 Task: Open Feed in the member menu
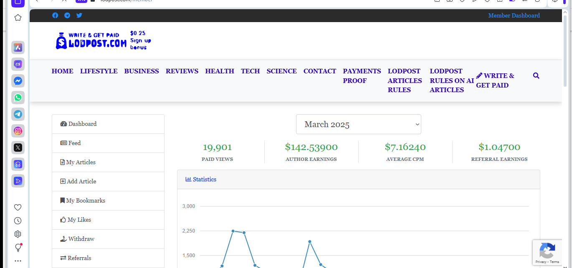coord(108,143)
